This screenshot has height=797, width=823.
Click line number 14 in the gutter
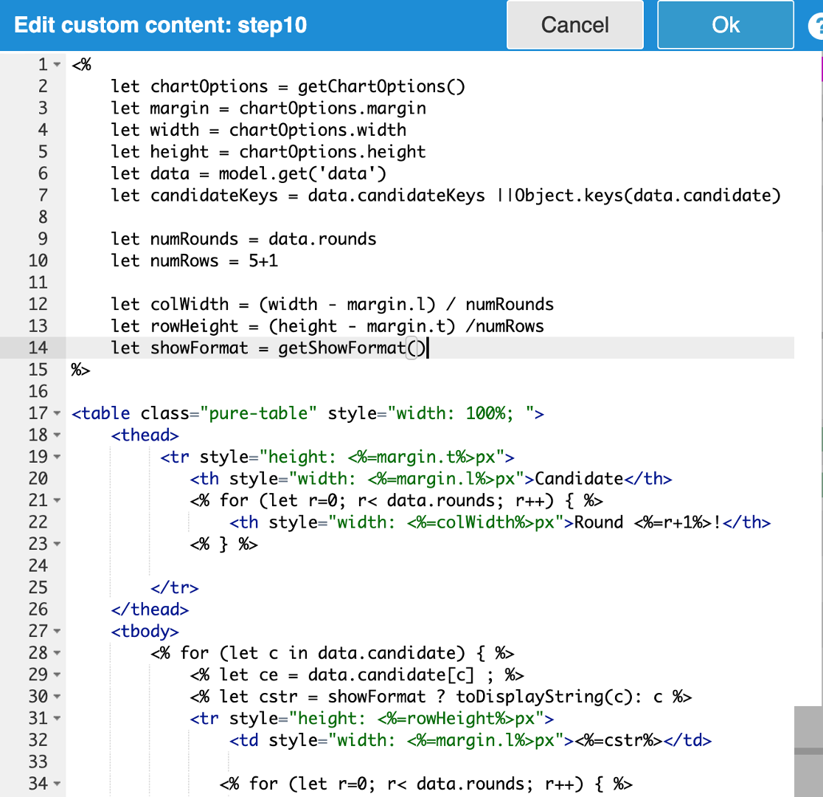click(x=38, y=348)
